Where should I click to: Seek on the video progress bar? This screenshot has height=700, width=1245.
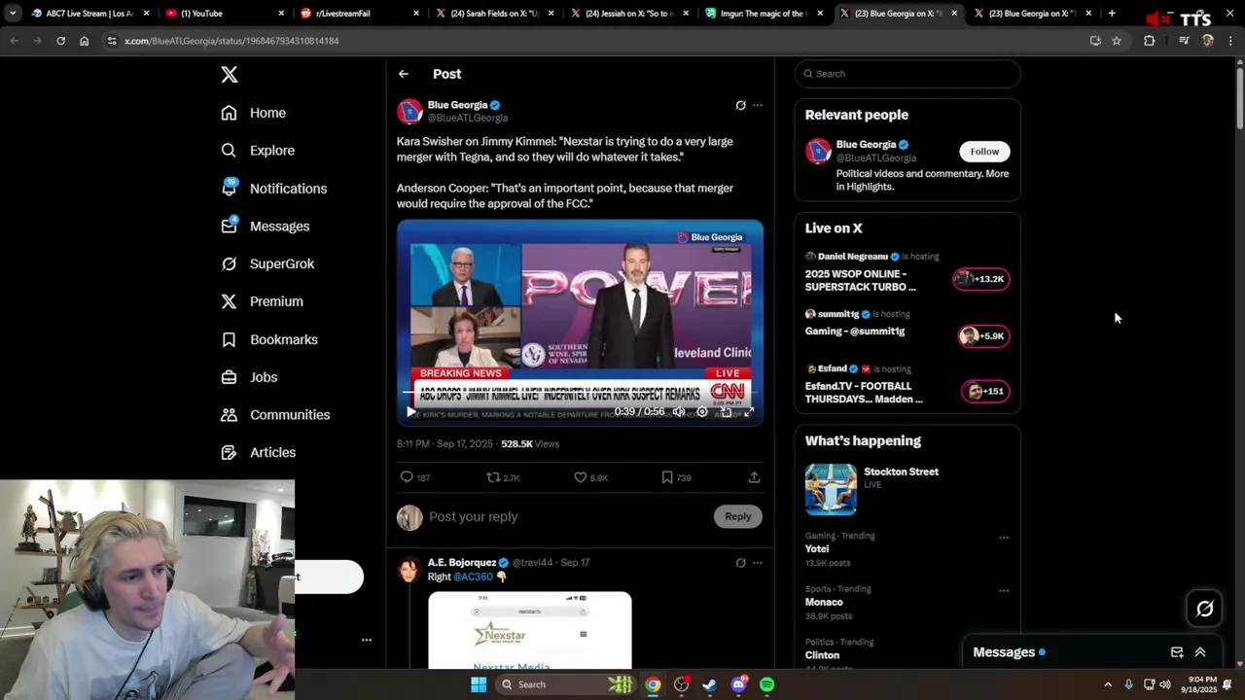point(580,393)
